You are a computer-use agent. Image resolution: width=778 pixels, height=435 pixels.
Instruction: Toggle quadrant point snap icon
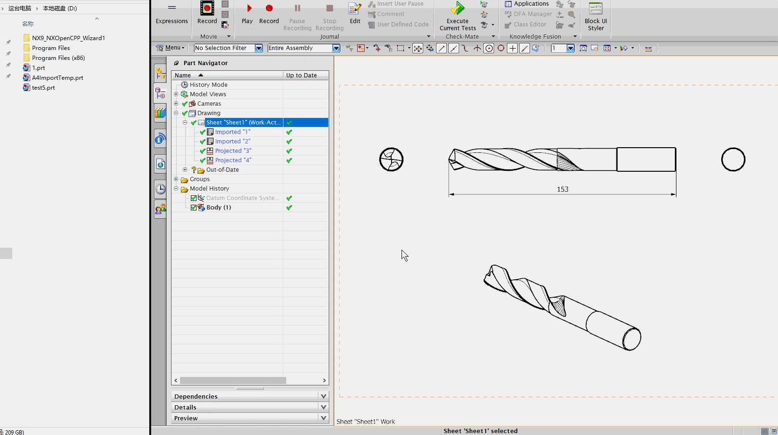(x=501, y=48)
